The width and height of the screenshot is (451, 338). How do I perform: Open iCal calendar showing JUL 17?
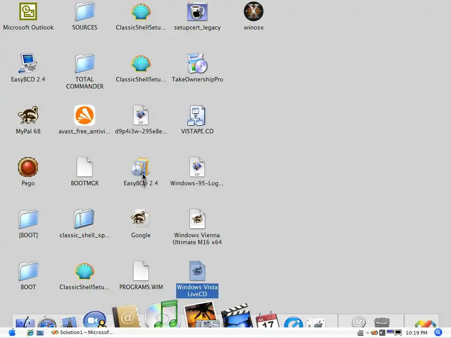(x=268, y=320)
